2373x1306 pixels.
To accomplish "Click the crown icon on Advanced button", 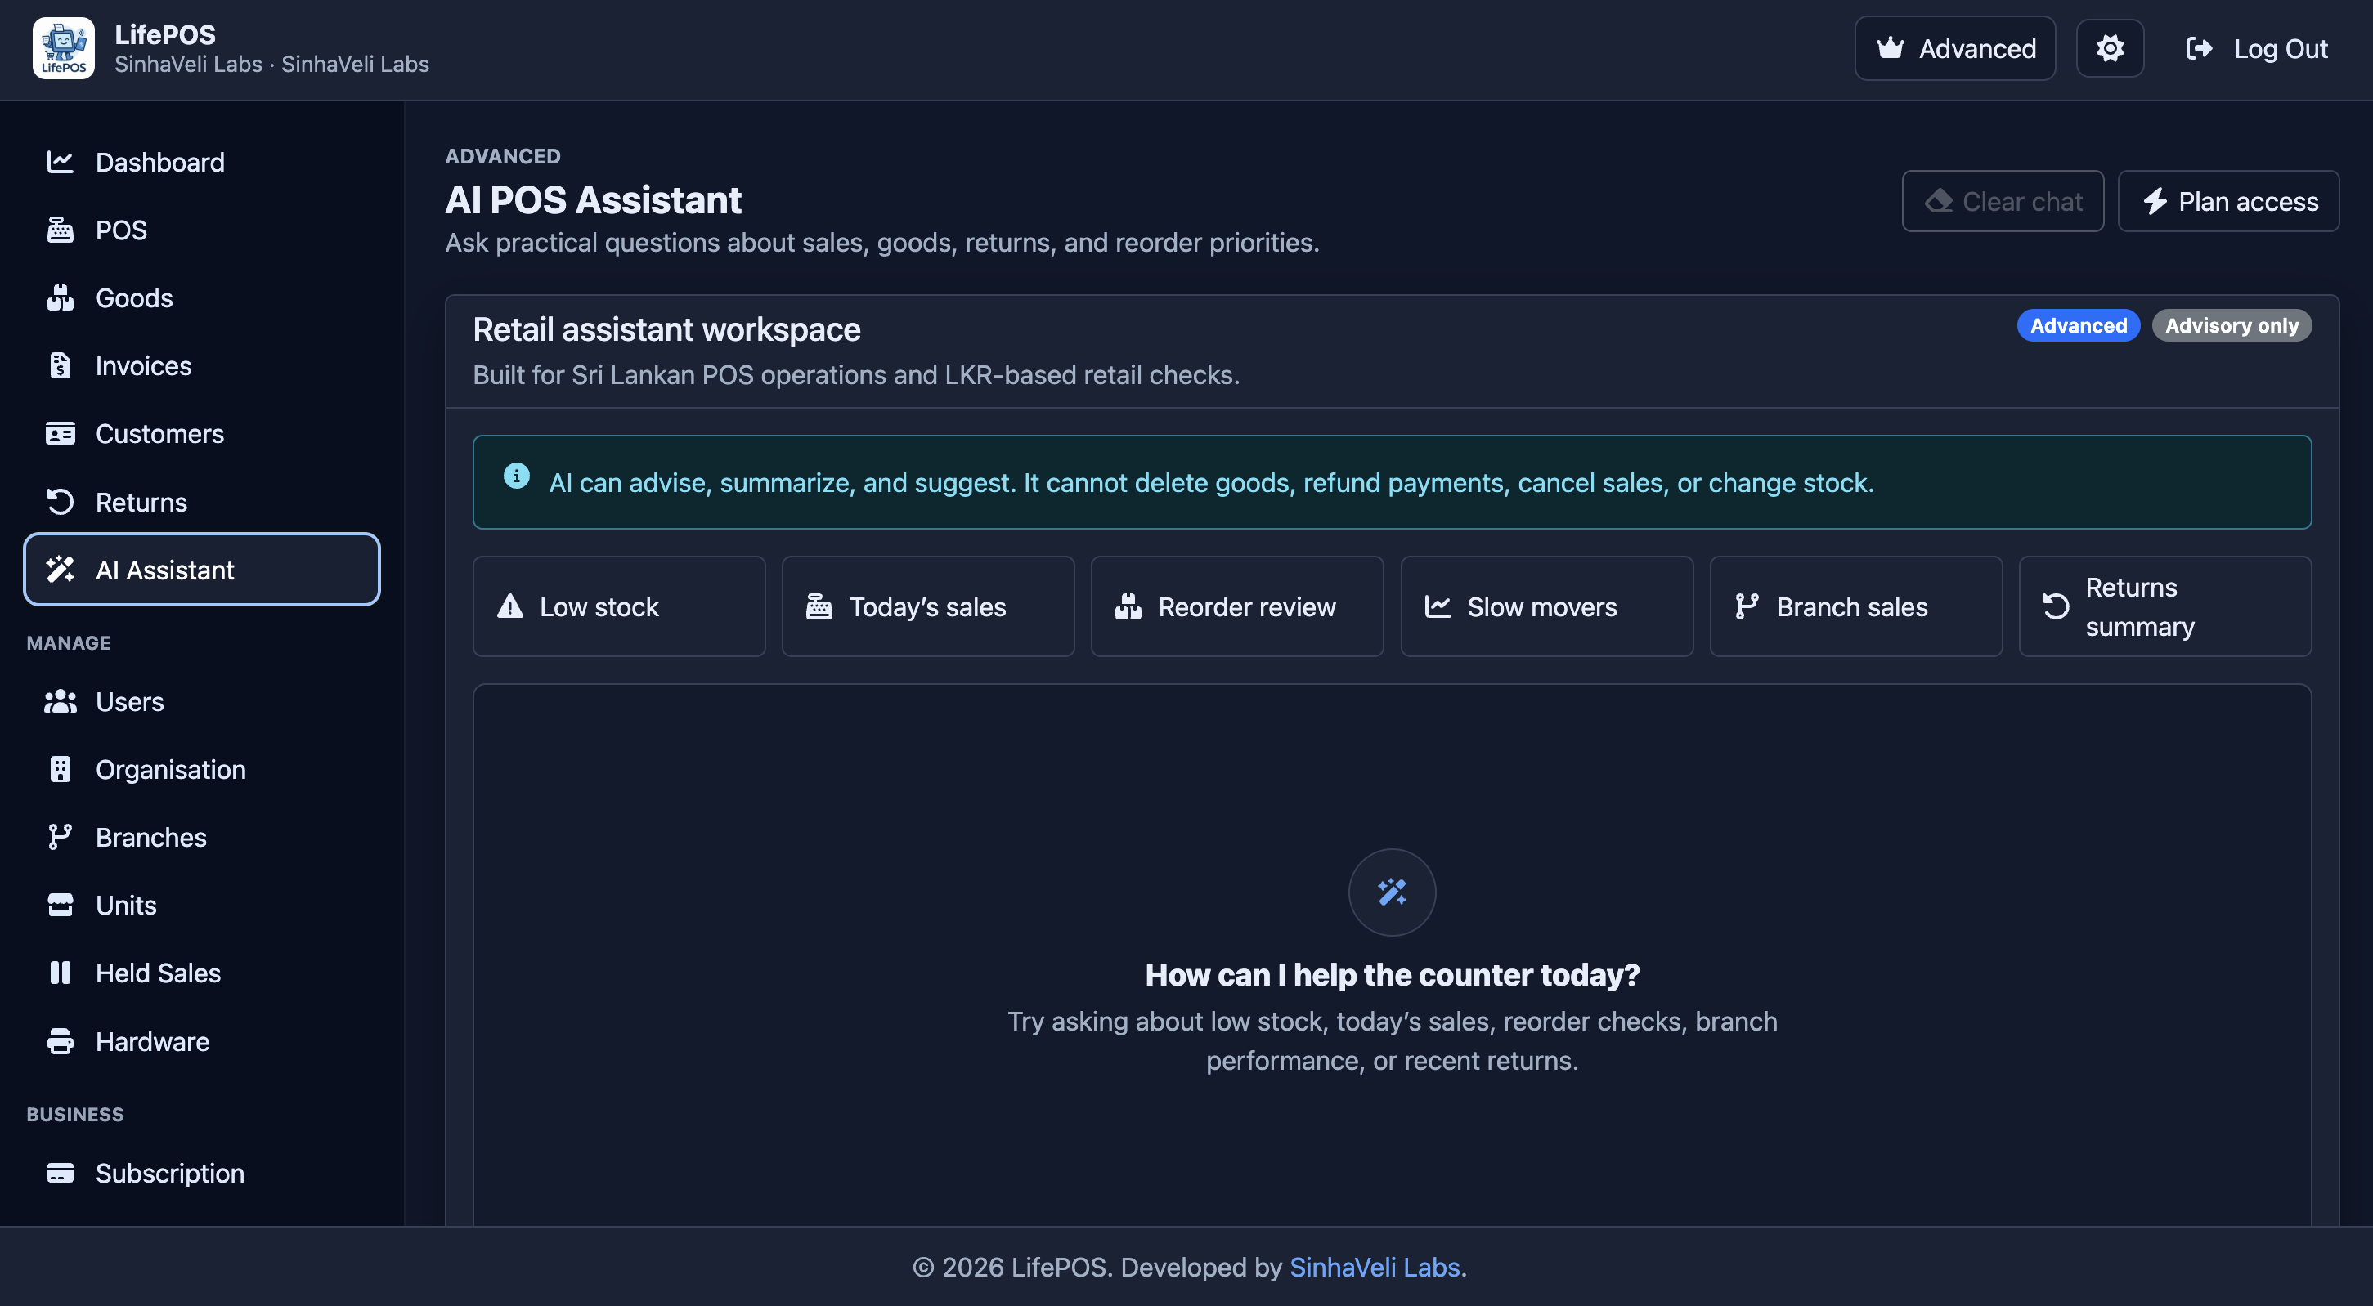I will [x=1891, y=48].
